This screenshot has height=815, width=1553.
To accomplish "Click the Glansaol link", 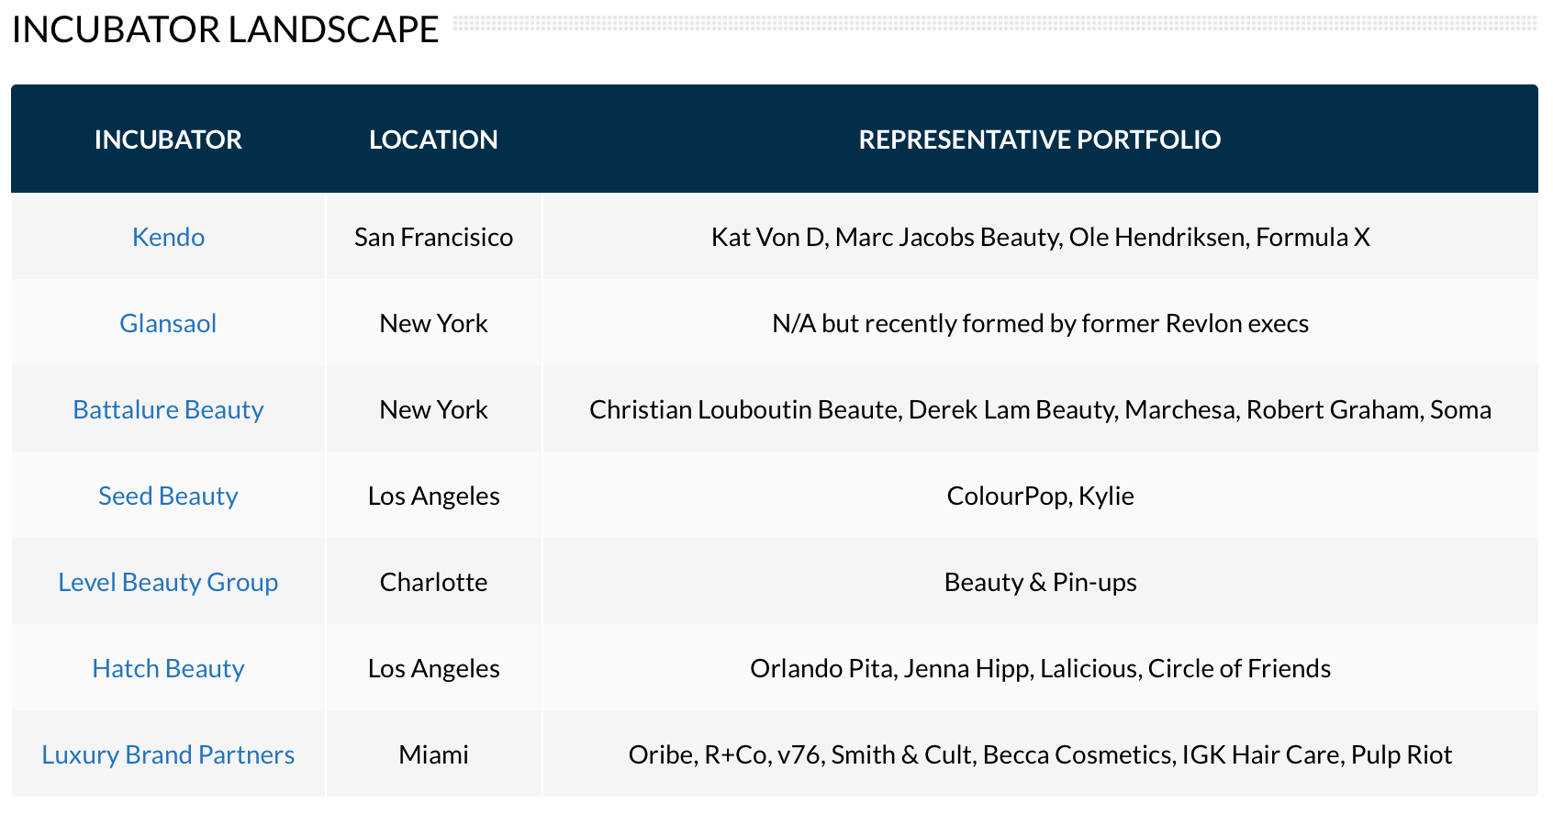I will pyautogui.click(x=168, y=323).
